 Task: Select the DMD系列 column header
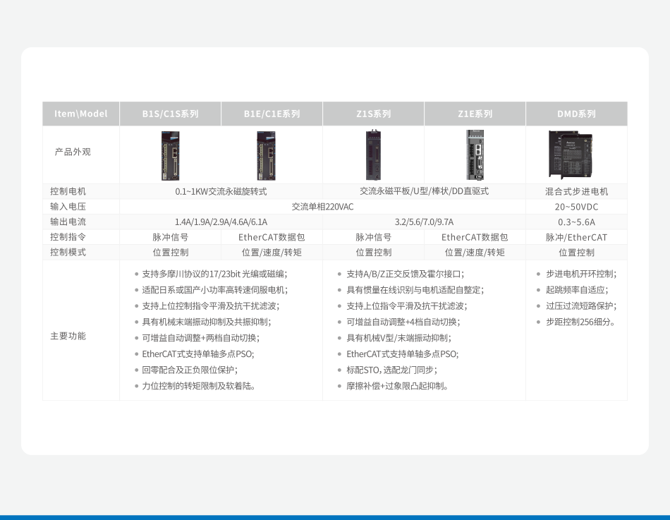[x=576, y=114]
